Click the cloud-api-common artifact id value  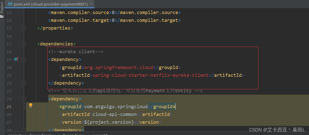[x=114, y=114]
